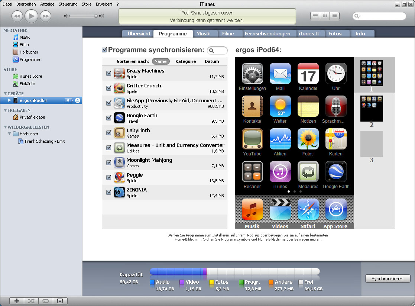Screen dimensions: 415x306
Task: Select the YouTube app icon
Action: pyautogui.click(x=252, y=139)
